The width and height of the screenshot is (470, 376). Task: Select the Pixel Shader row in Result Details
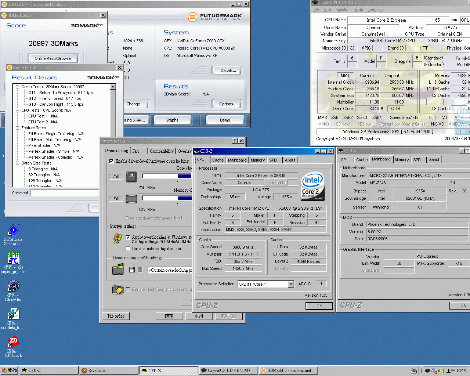pos(44,145)
